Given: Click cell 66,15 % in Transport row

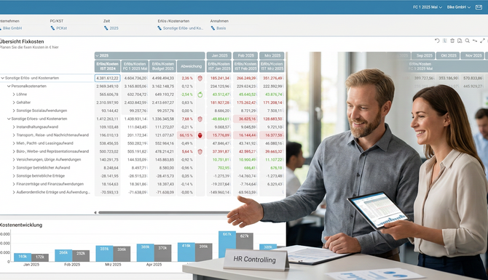Looking at the screenshot, I should point(186,135).
